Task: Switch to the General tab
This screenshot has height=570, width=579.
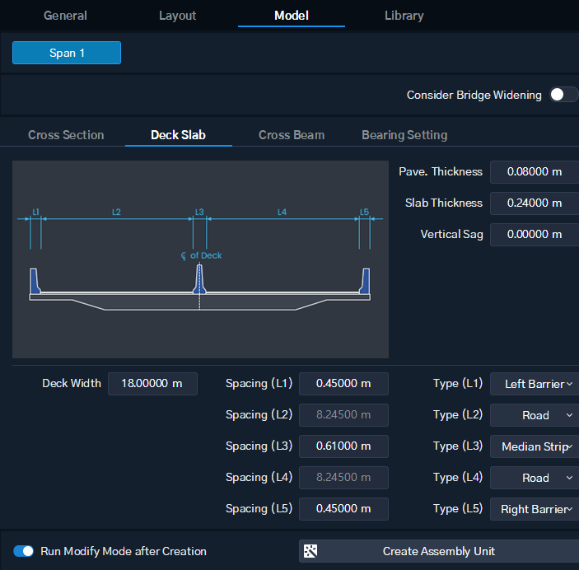Action: pos(65,16)
